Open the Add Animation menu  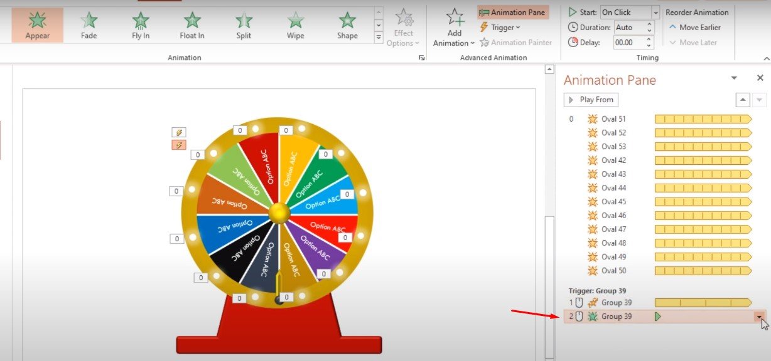coord(454,28)
